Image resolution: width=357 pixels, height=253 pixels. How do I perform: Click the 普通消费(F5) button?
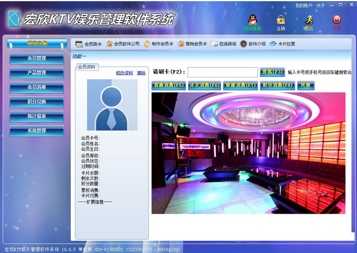169,85
